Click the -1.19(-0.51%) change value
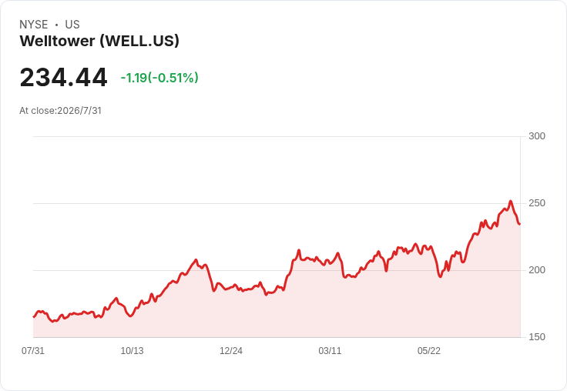Image resolution: width=567 pixels, height=391 pixels. tap(159, 78)
